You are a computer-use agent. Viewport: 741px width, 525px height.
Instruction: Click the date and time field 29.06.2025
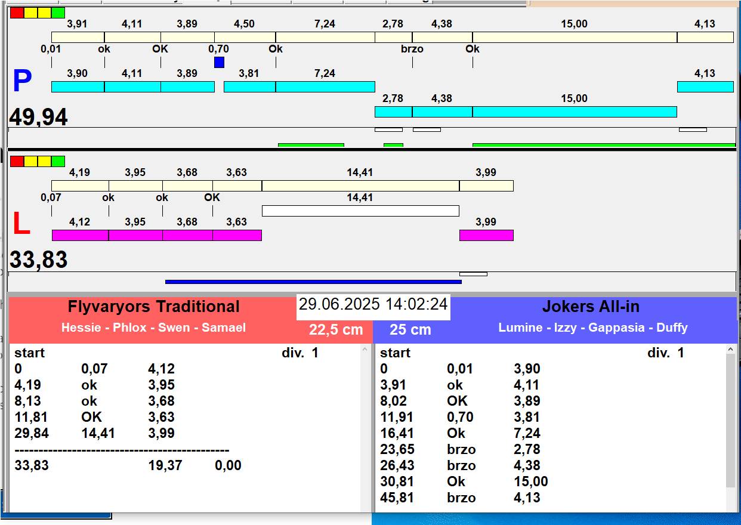pyautogui.click(x=373, y=304)
